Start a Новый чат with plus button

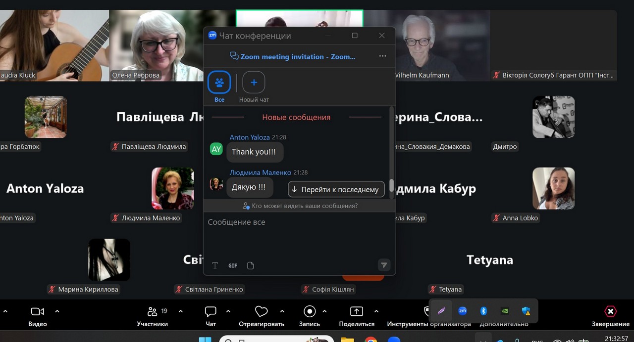point(254,83)
